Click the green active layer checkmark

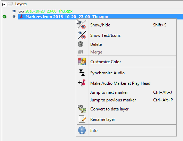point(5,17)
